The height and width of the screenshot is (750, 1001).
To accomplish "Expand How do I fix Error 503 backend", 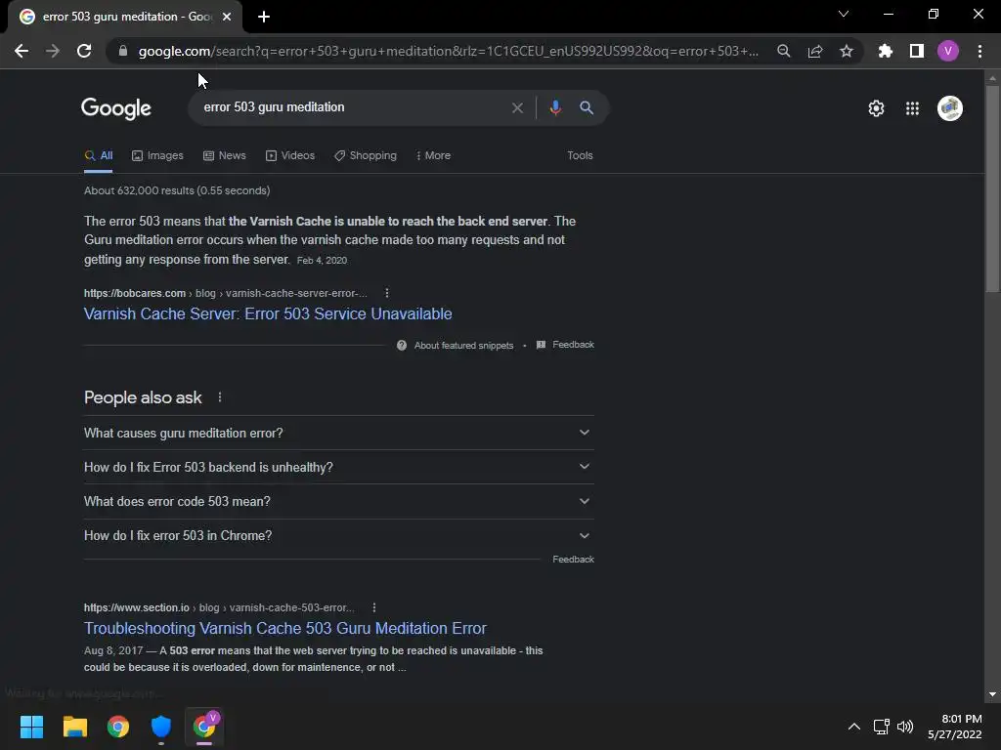I will (339, 467).
